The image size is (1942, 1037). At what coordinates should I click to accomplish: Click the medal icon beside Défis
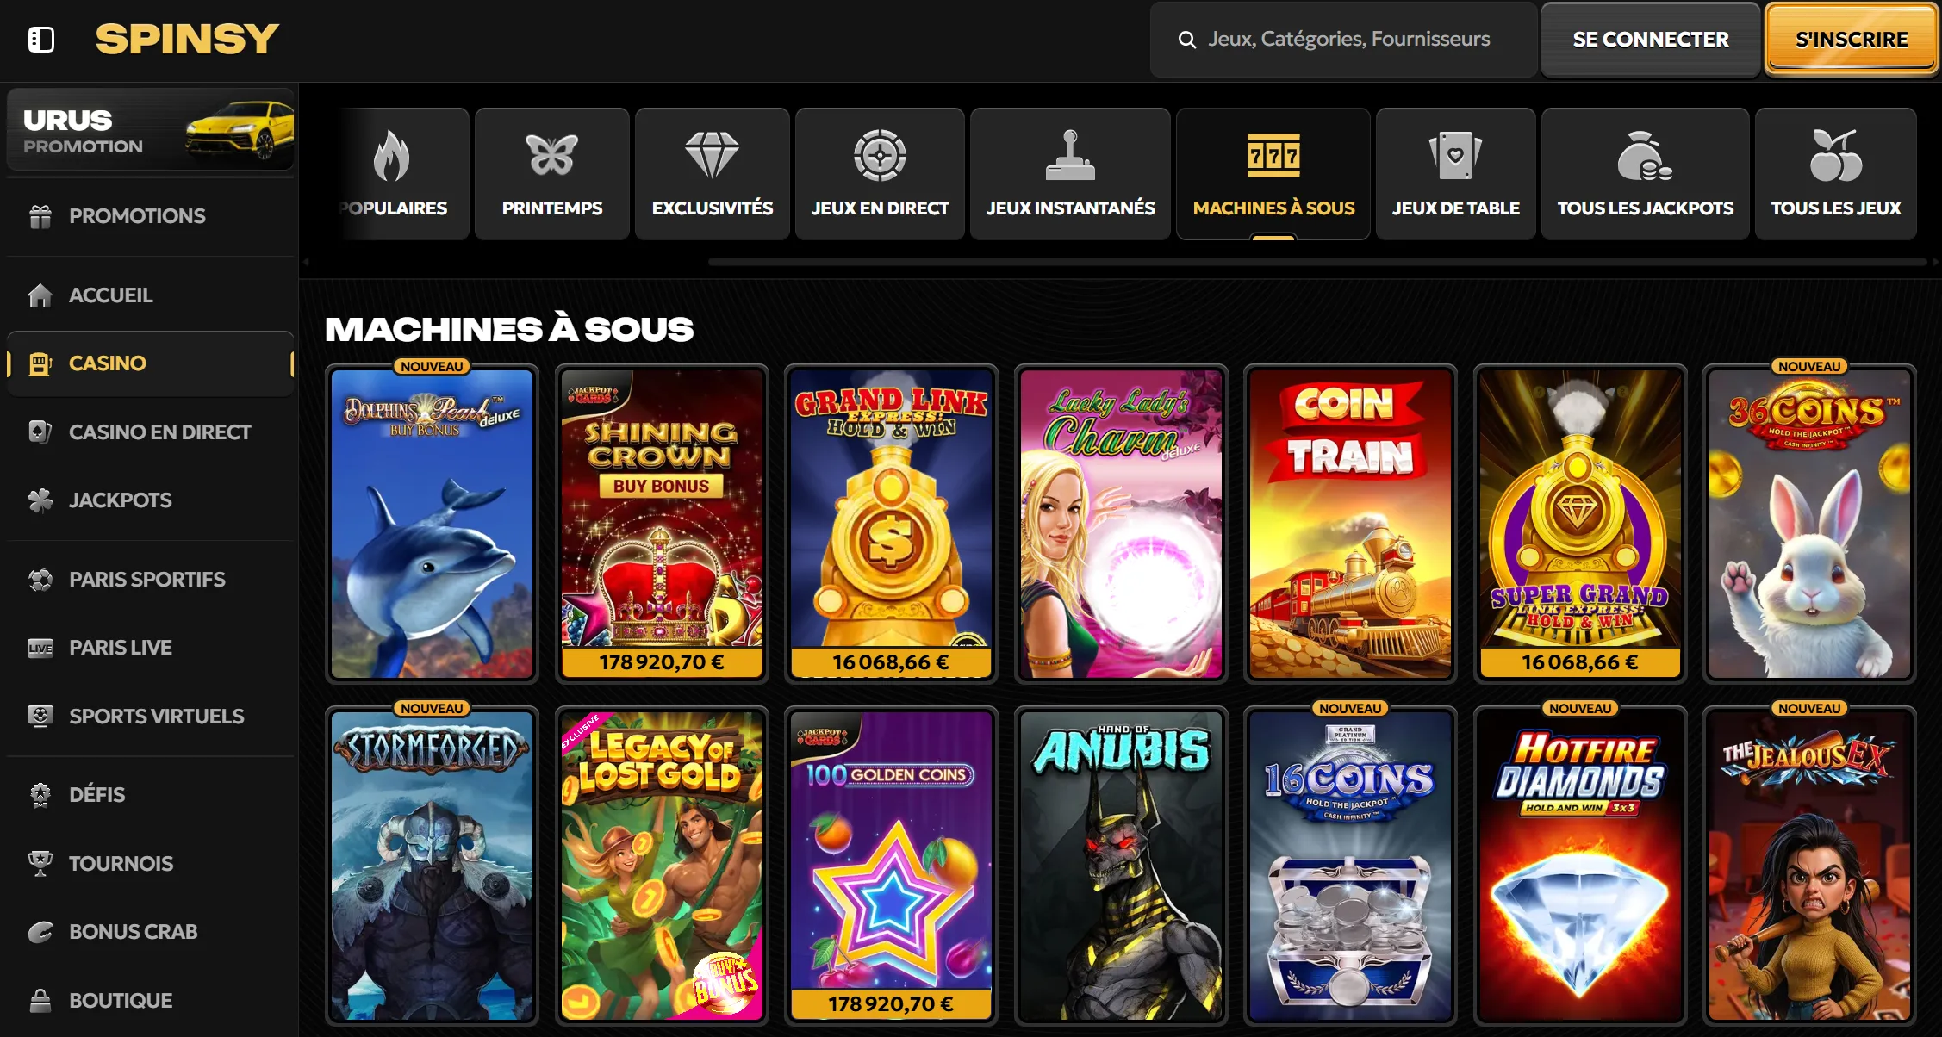(40, 795)
